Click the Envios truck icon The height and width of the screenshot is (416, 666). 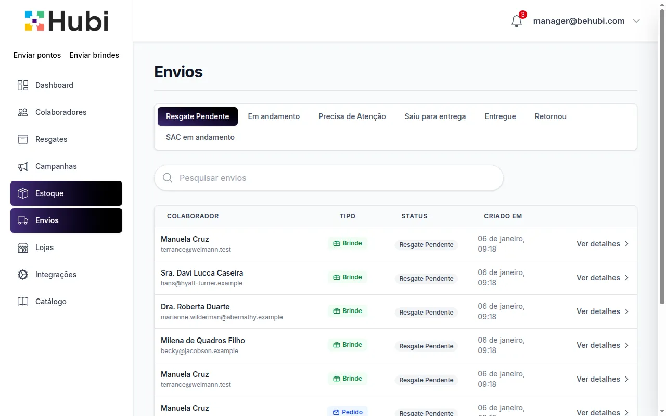pyautogui.click(x=23, y=220)
